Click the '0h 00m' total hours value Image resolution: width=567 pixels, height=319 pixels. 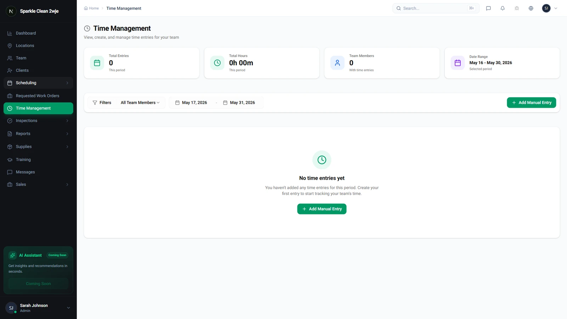click(241, 63)
